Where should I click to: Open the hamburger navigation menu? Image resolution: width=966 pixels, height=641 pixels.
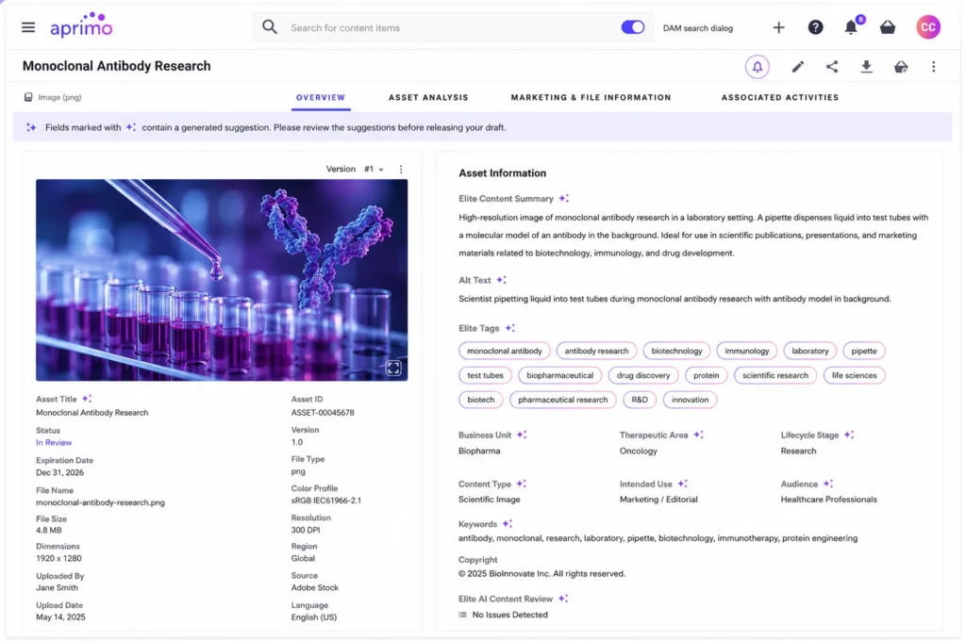27,27
